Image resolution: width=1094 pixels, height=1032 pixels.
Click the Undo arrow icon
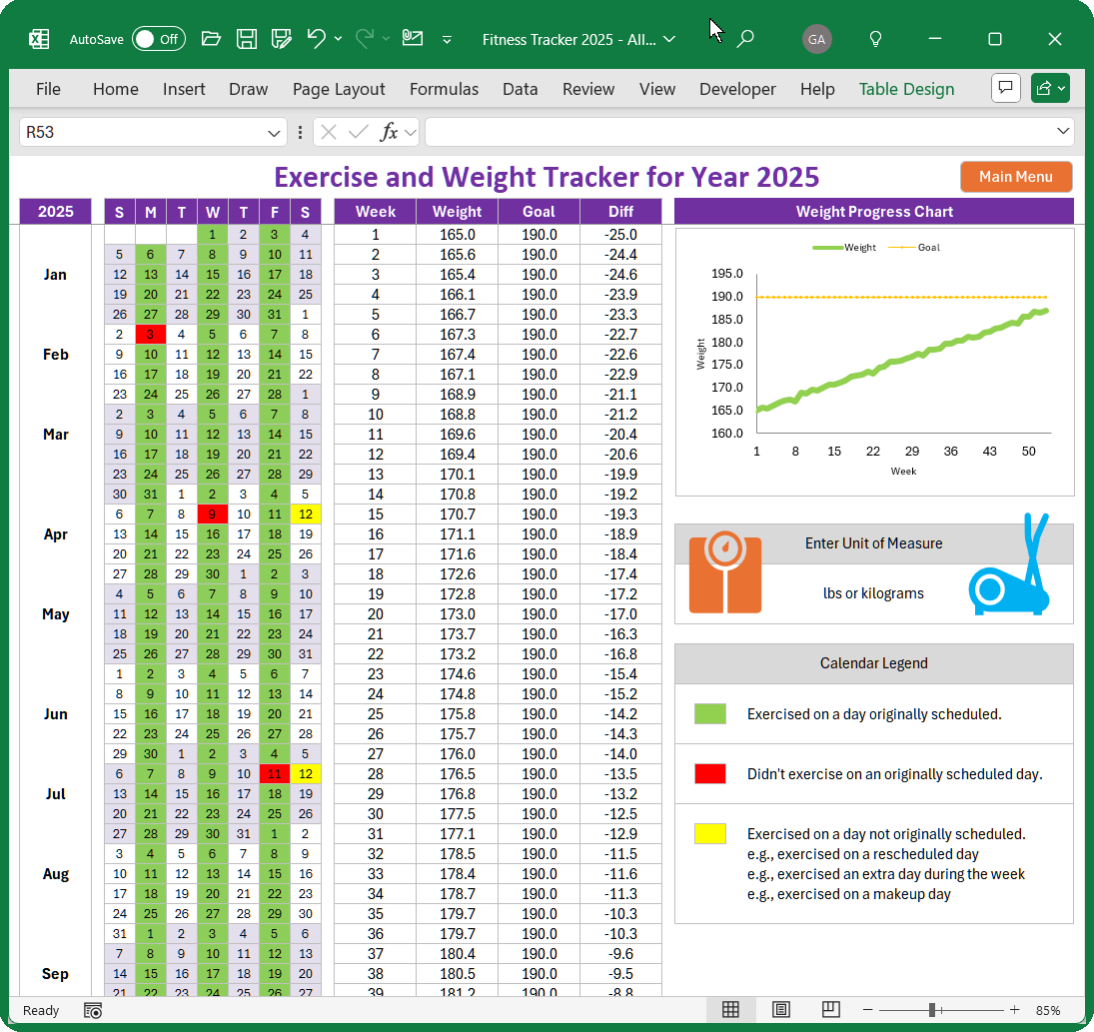317,39
